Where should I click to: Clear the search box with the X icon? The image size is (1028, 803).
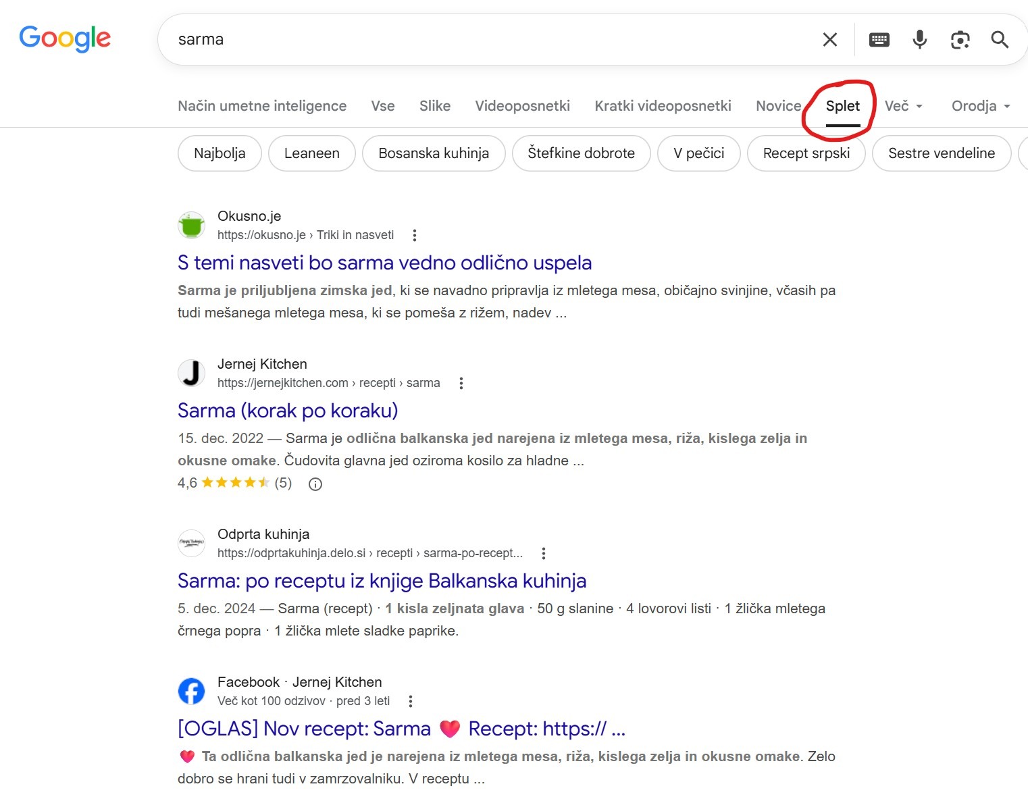coord(830,40)
